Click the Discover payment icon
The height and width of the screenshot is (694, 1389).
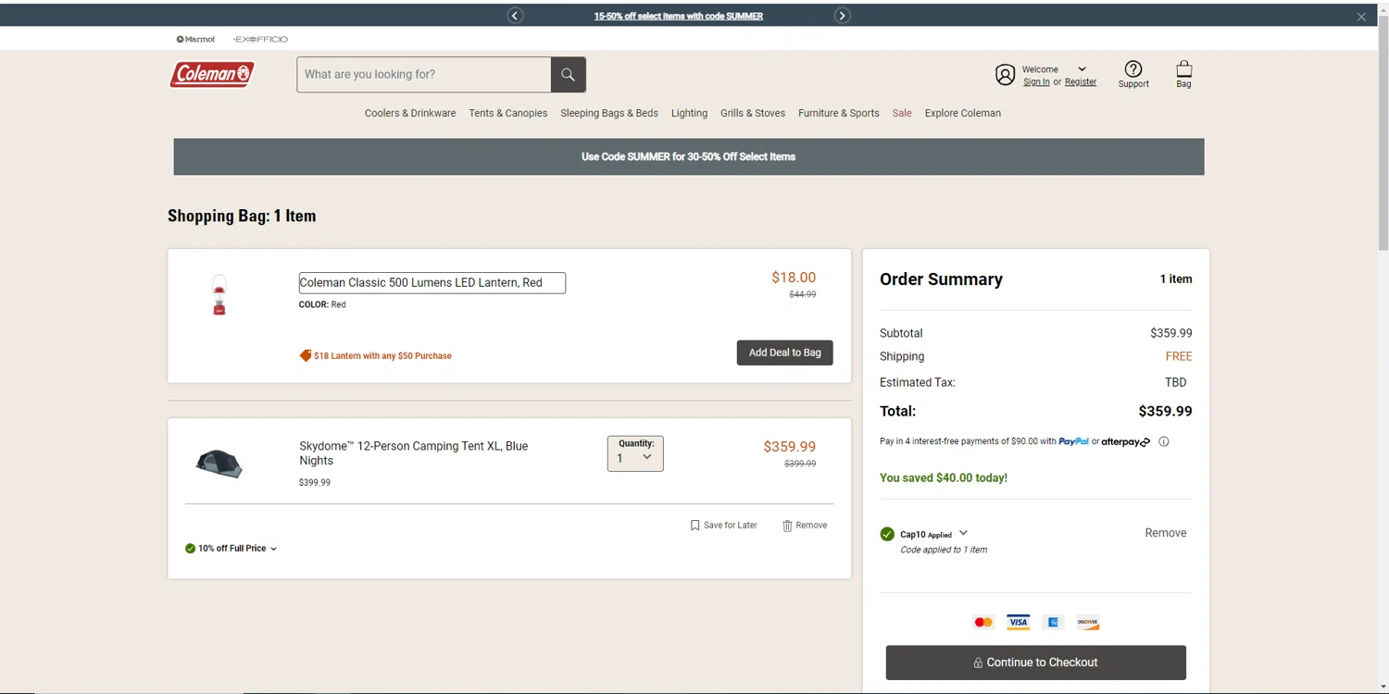point(1088,623)
